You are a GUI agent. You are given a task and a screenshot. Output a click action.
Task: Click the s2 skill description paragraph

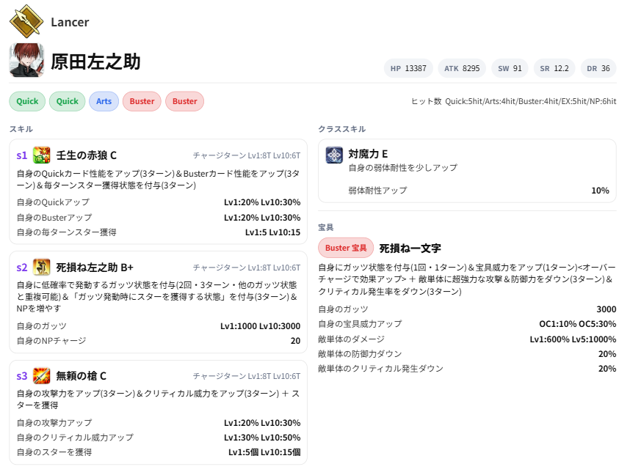159,296
